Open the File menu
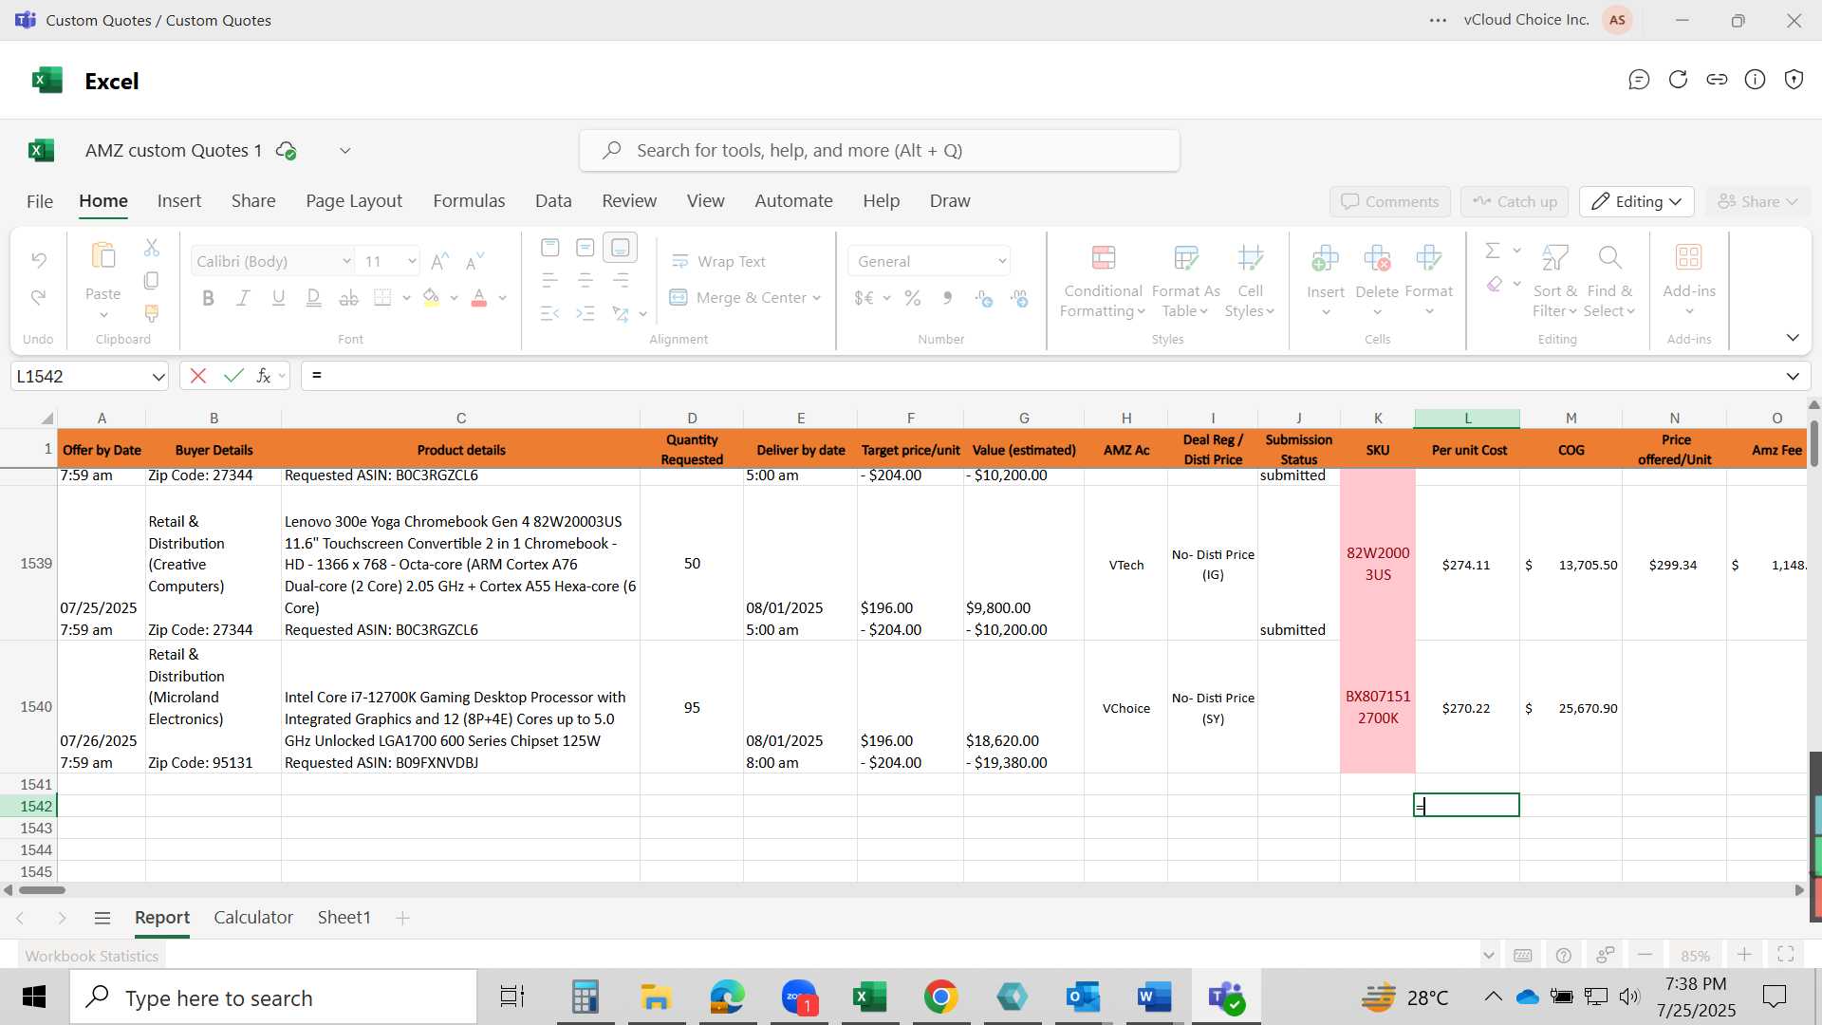 [x=40, y=201]
